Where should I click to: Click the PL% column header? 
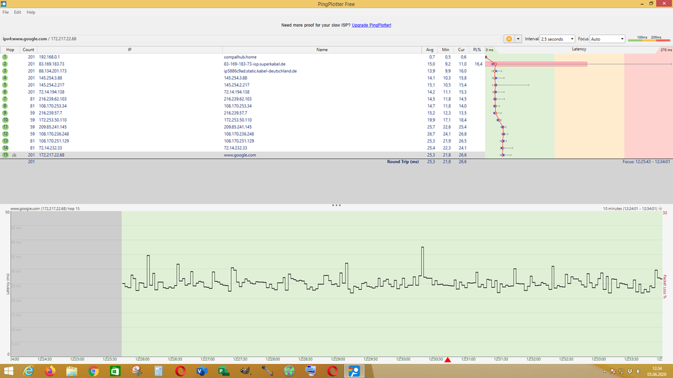[477, 50]
